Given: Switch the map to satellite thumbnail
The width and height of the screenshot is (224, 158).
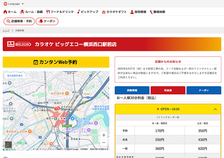Looking at the screenshot, I should [x=9, y=145].
